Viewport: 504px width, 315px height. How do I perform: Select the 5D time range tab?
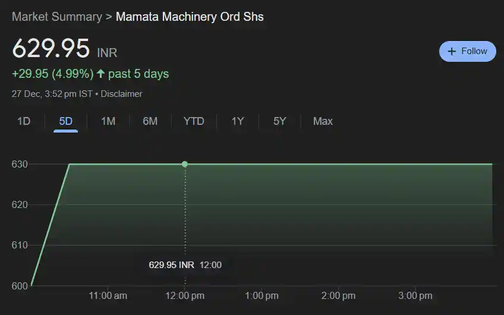point(65,121)
